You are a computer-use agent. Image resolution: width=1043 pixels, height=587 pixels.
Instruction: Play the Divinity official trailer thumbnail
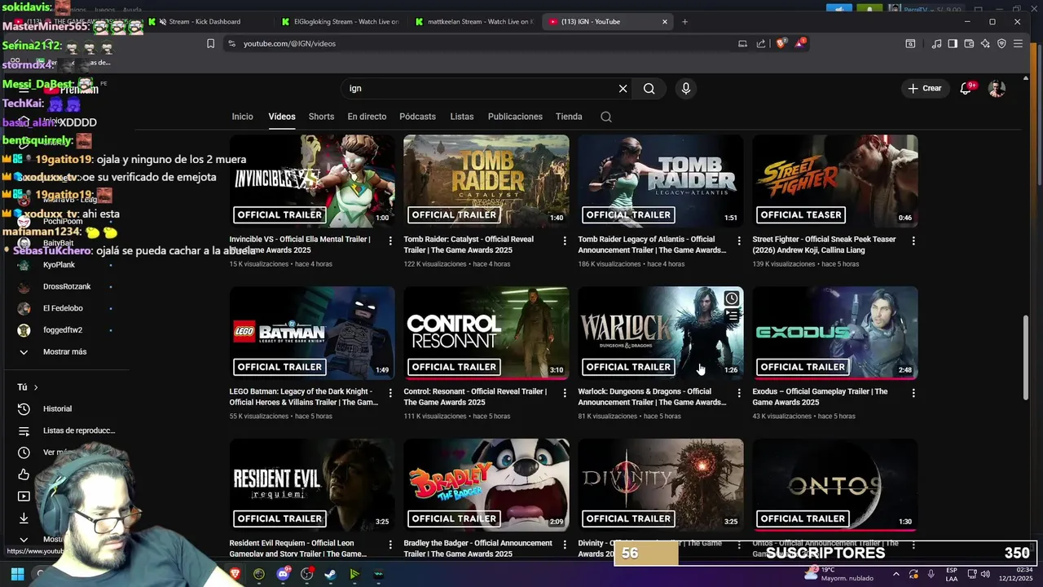[x=661, y=485]
